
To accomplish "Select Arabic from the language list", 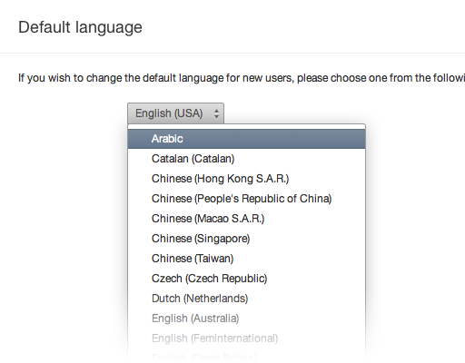I will 246,139.
